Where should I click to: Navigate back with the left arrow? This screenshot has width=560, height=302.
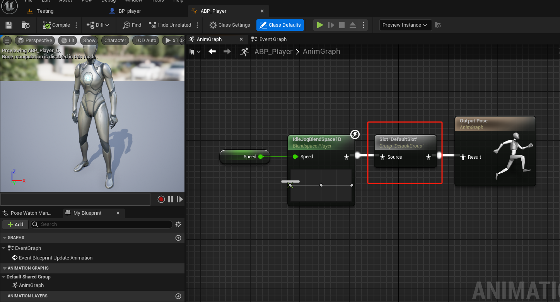pyautogui.click(x=212, y=51)
